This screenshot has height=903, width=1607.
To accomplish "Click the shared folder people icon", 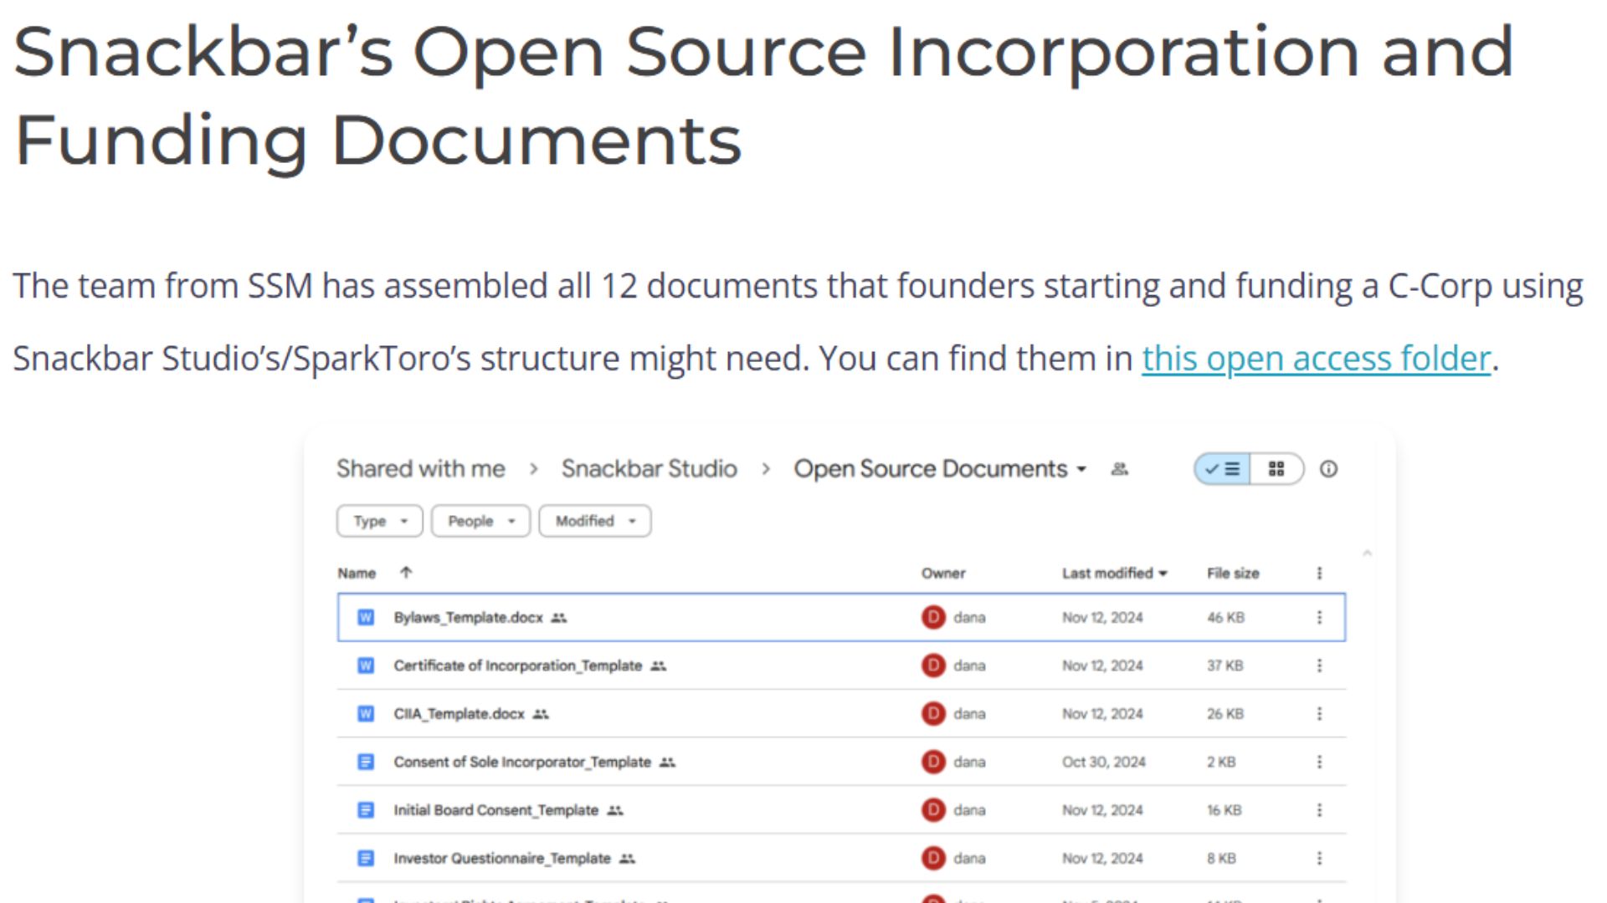I will coord(1119,469).
